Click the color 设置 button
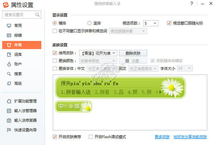Viewport: 215px width, 145px height. [x=133, y=61]
